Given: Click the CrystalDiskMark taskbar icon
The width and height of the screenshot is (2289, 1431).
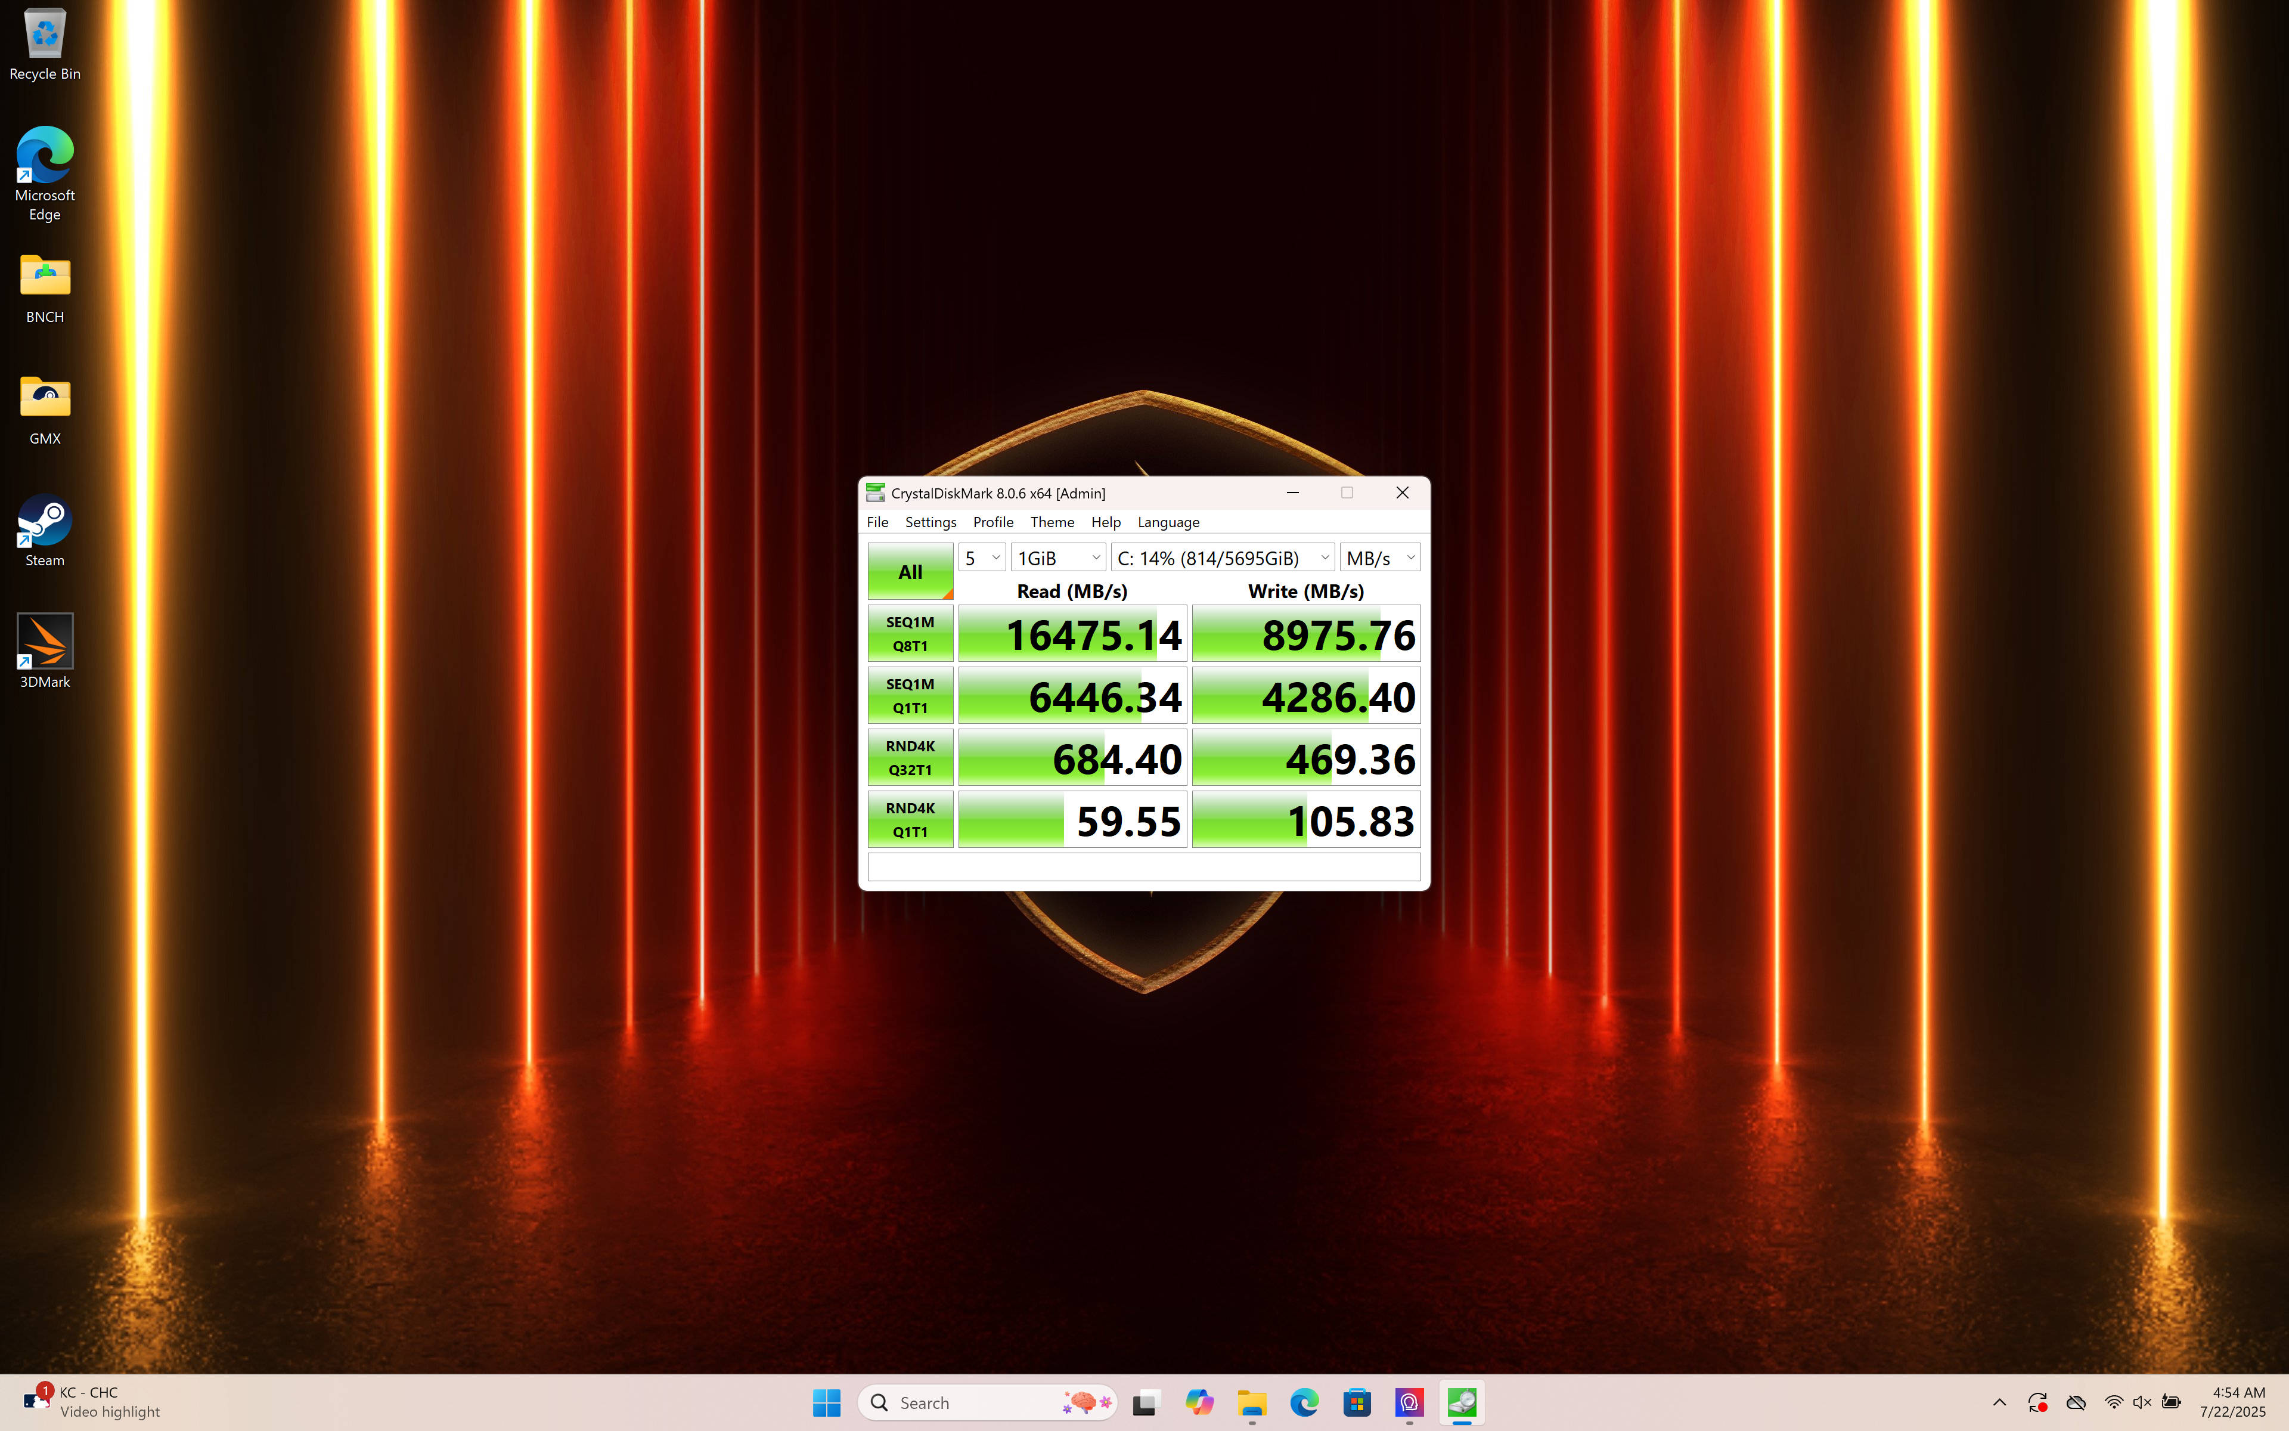Looking at the screenshot, I should point(1462,1402).
